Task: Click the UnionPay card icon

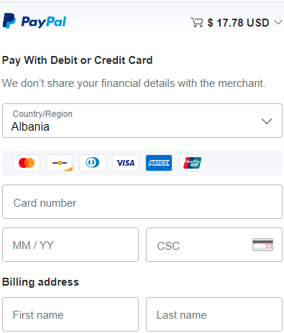Action: tap(192, 163)
